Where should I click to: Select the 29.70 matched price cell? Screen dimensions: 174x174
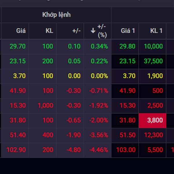[x=18, y=46]
